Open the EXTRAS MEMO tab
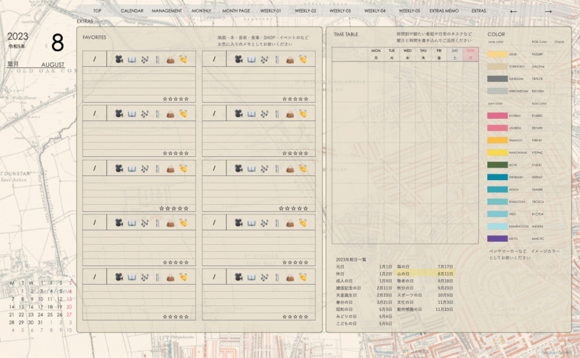This screenshot has height=358, width=580. pyautogui.click(x=444, y=11)
